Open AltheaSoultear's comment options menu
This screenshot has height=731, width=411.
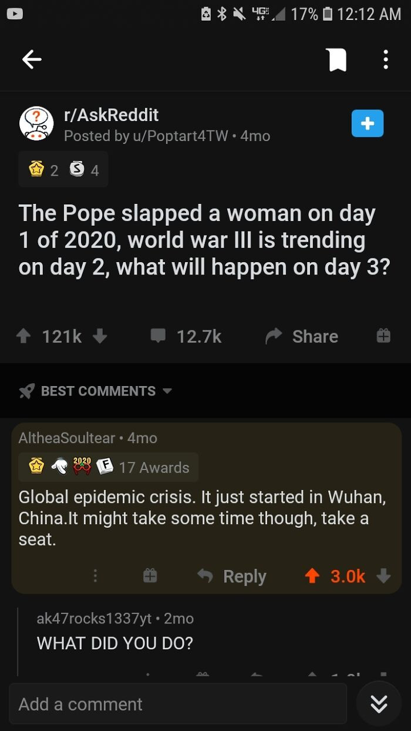[x=95, y=576]
